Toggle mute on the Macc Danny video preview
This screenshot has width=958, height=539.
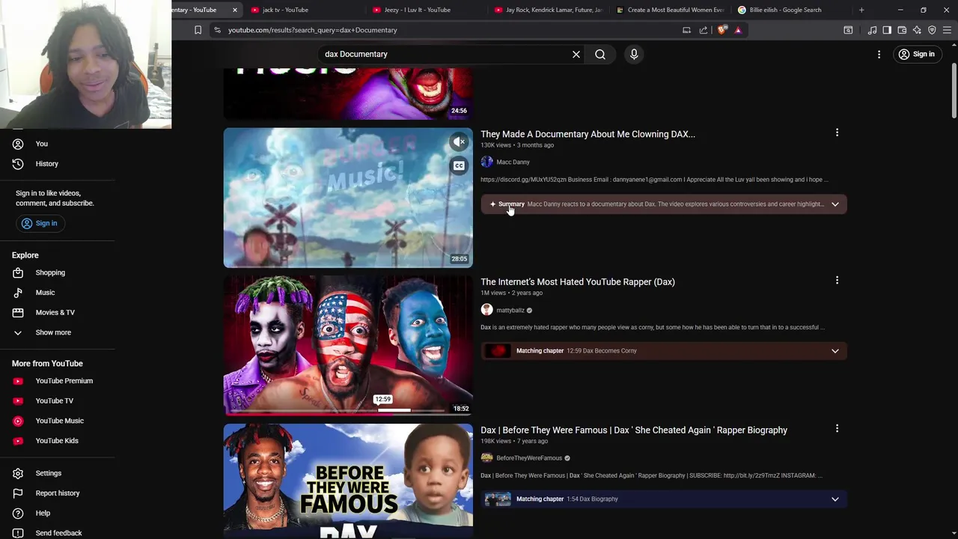[x=459, y=141]
